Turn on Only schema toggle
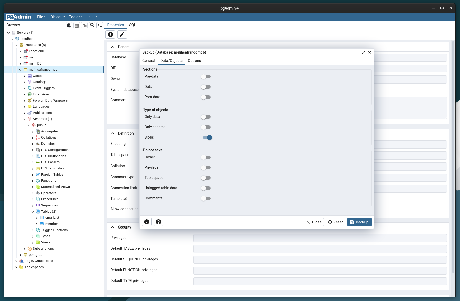 tap(206, 127)
